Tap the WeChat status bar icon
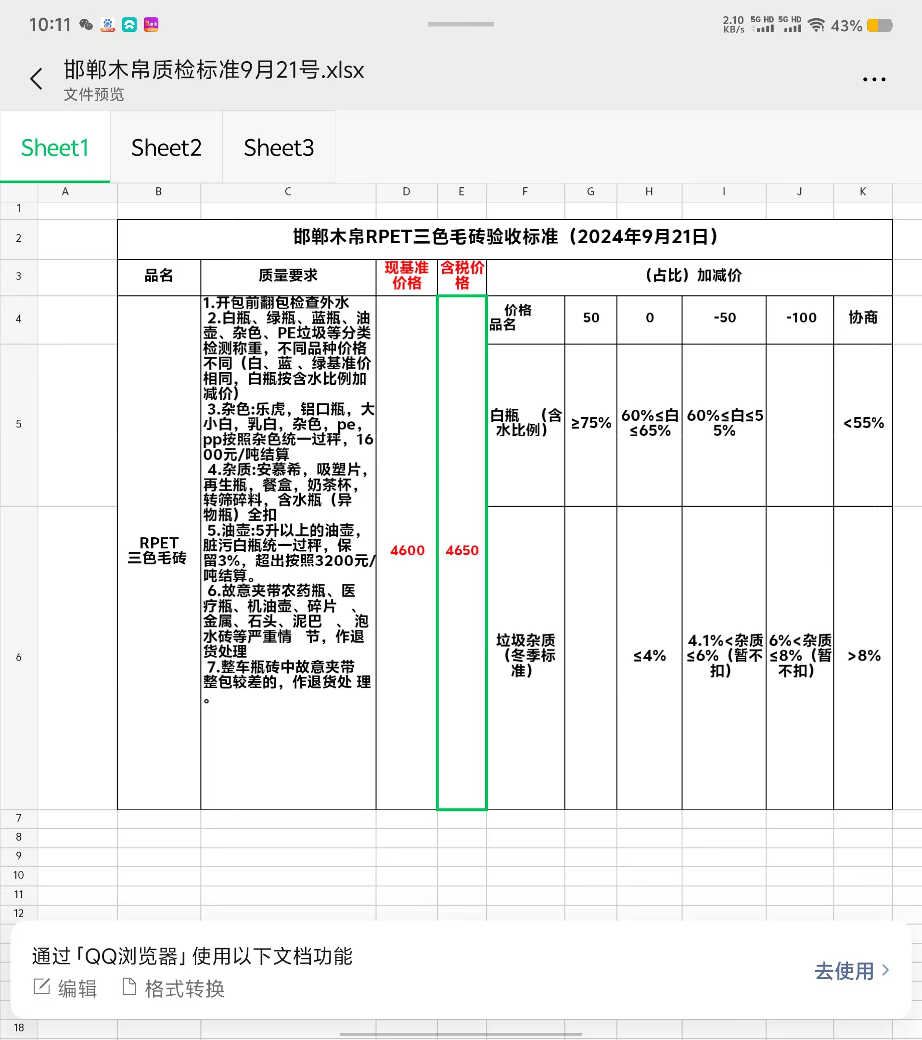The height and width of the screenshot is (1040, 922). (86, 25)
